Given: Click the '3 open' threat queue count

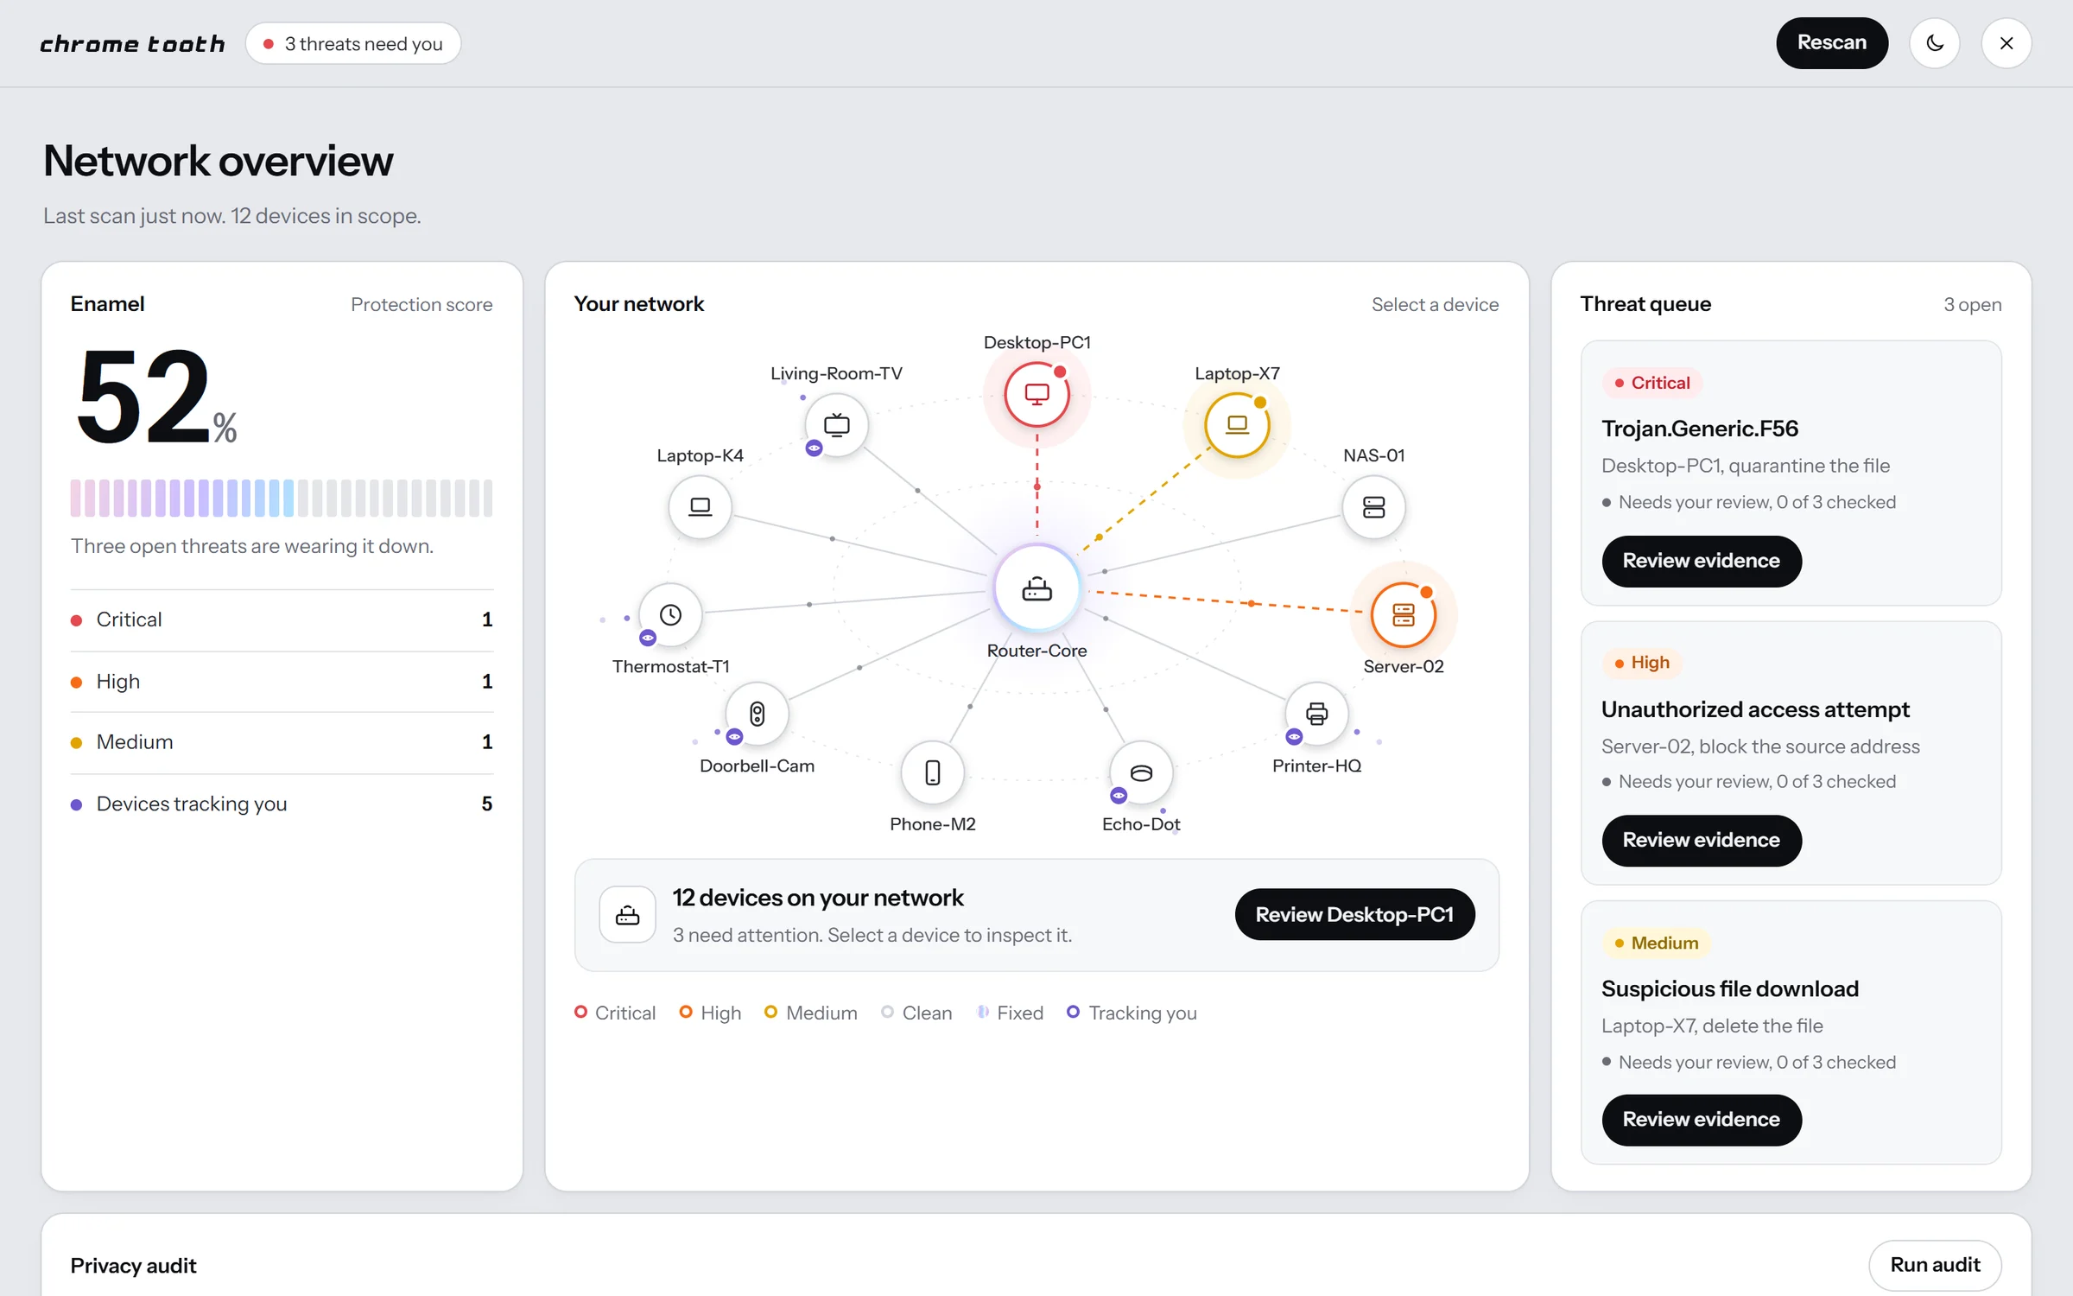Looking at the screenshot, I should 1972,305.
